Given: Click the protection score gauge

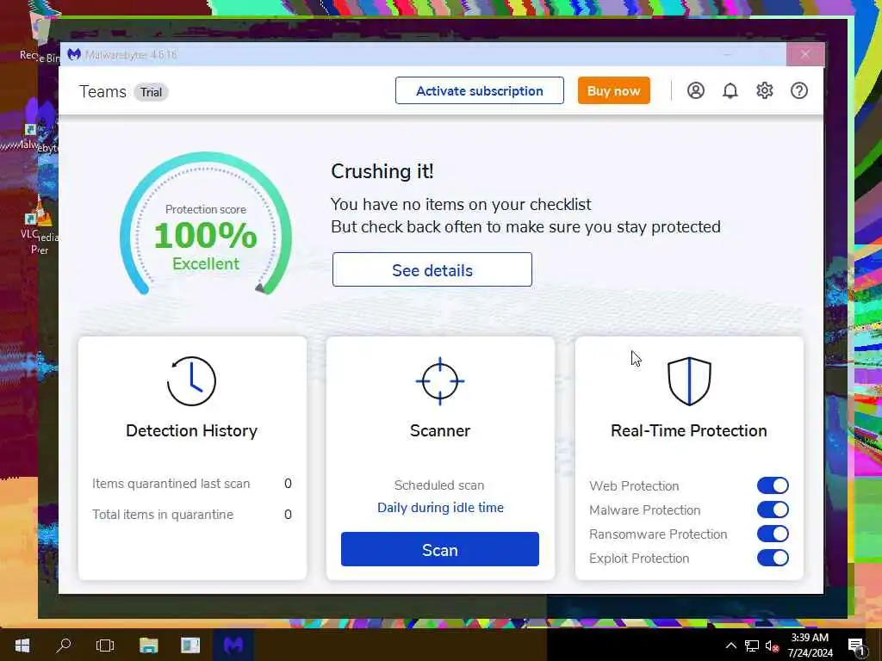Looking at the screenshot, I should pyautogui.click(x=206, y=224).
